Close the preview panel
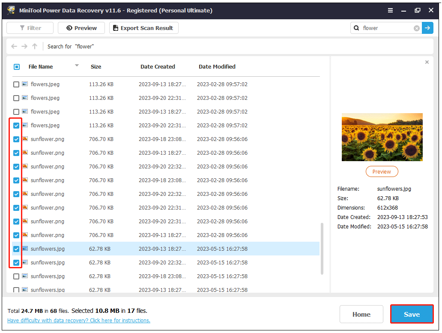 pos(427,62)
